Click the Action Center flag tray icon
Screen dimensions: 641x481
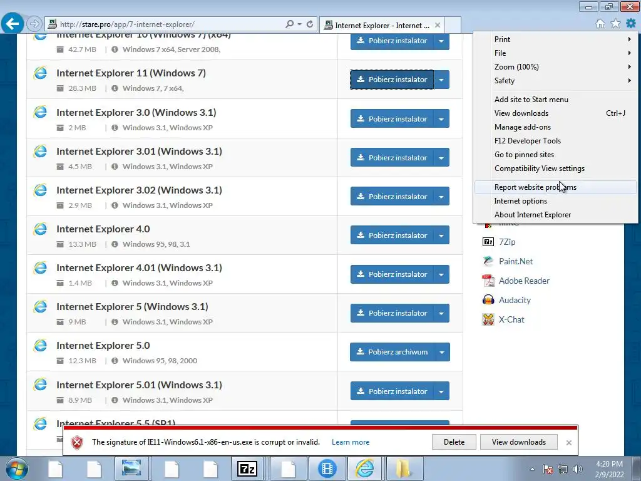pos(548,469)
